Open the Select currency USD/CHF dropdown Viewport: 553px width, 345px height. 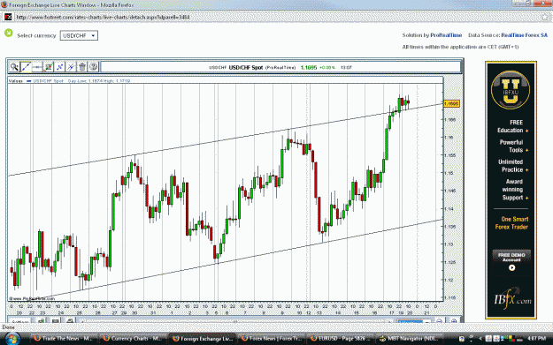tap(79, 35)
